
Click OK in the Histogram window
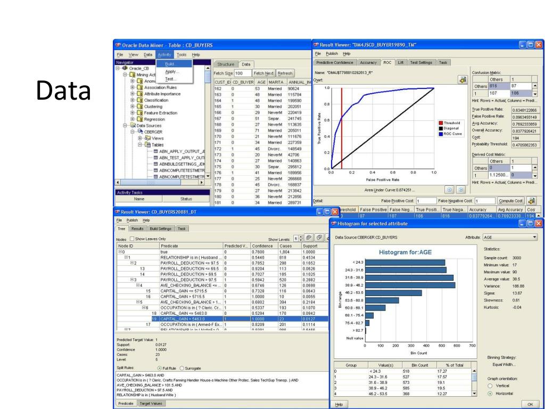click(530, 405)
